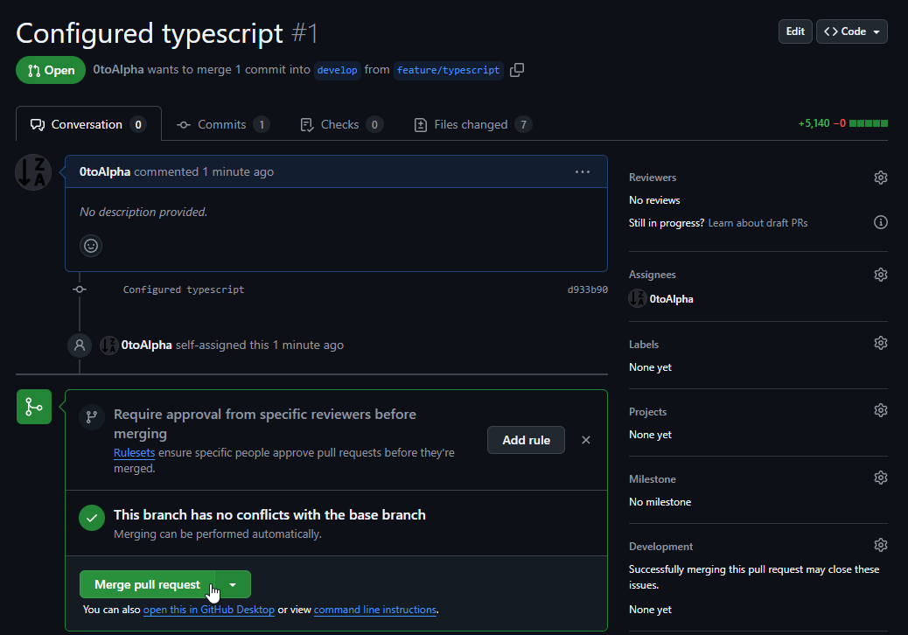This screenshot has width=908, height=635.
Task: Copy the feature/typescript branch name
Action: [517, 69]
